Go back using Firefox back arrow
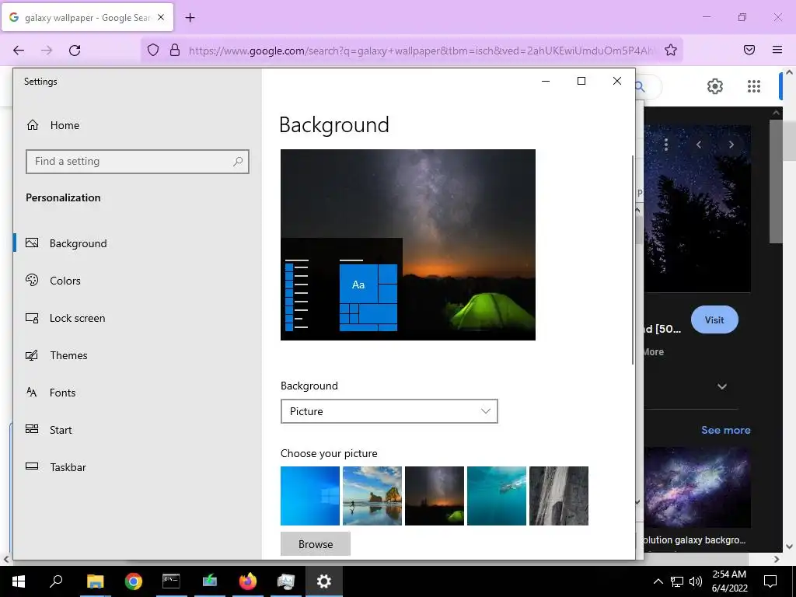This screenshot has height=597, width=796. tap(19, 51)
